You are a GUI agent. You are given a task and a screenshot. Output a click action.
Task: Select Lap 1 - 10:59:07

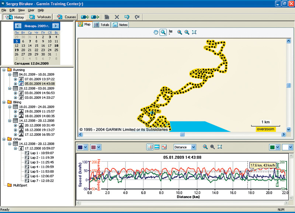pos(42,153)
